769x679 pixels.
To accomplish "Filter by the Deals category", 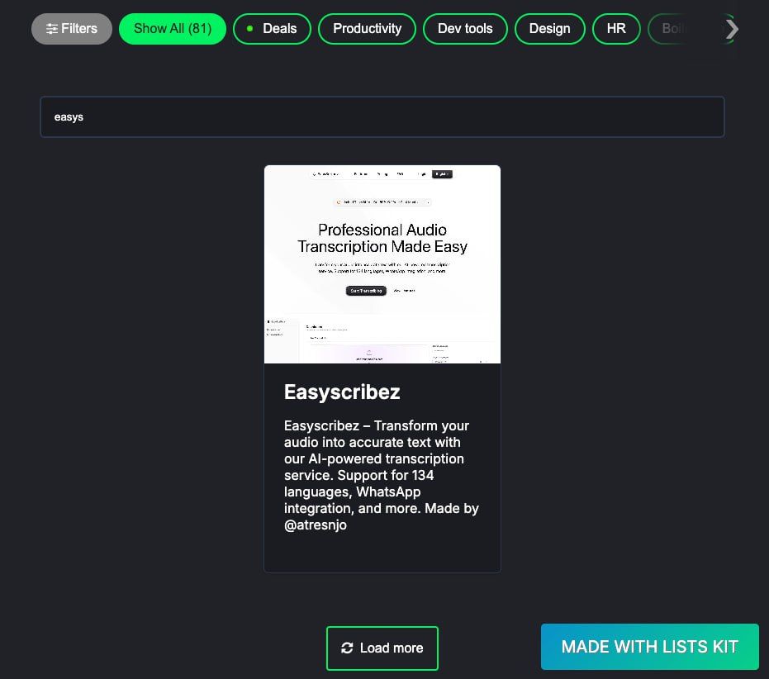I will click(273, 29).
